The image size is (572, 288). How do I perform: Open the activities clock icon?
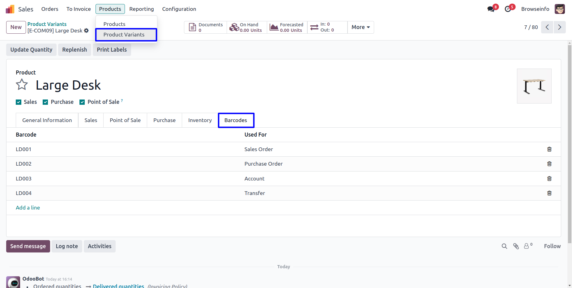508,9
